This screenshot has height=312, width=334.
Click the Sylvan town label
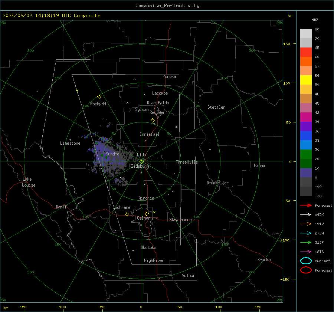pyautogui.click(x=142, y=109)
